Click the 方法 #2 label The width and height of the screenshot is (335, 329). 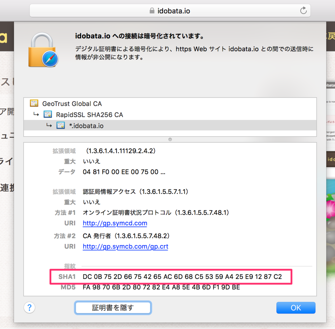(65, 236)
